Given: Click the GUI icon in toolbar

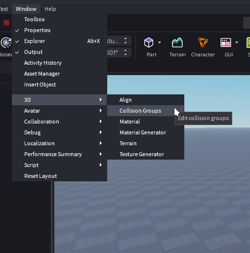Looking at the screenshot, I should [x=226, y=42].
